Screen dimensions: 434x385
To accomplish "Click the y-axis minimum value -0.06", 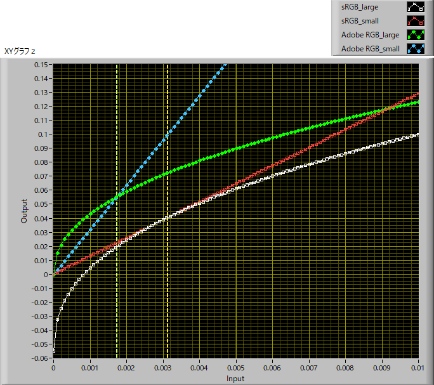I will point(40,358).
